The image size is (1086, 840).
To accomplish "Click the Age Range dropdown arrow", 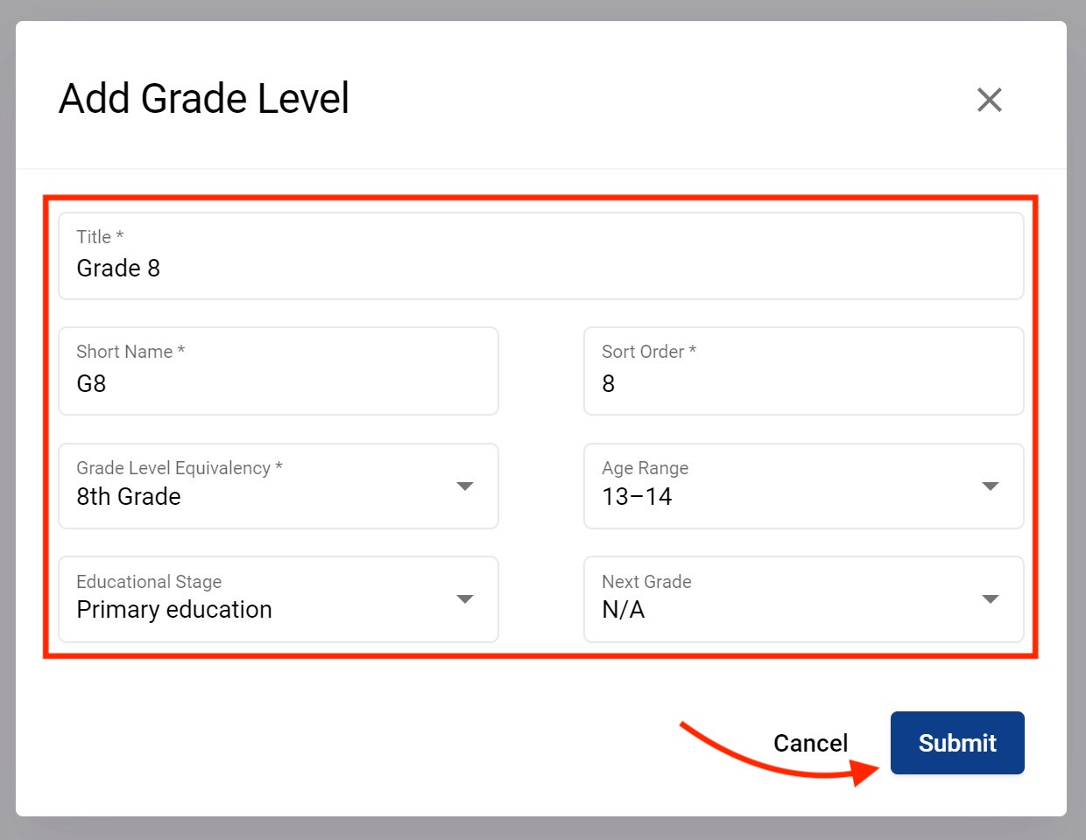I will [x=991, y=486].
